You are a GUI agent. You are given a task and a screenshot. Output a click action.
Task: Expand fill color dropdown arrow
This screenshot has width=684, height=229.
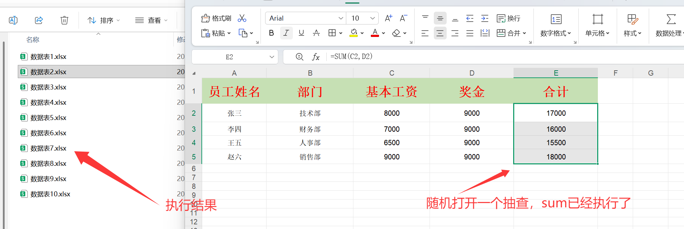[x=362, y=33]
